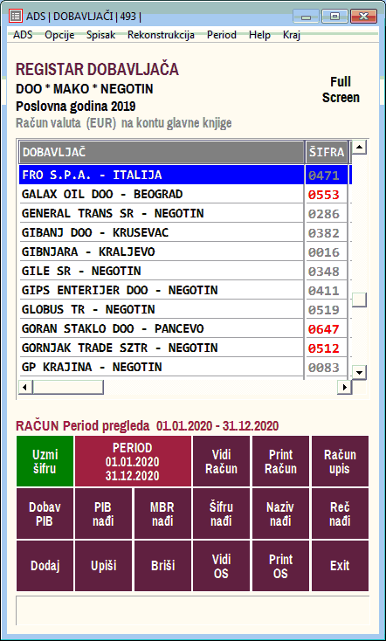The width and height of the screenshot is (386, 641).
Task: Open the Opcije menu
Action: tap(59, 35)
